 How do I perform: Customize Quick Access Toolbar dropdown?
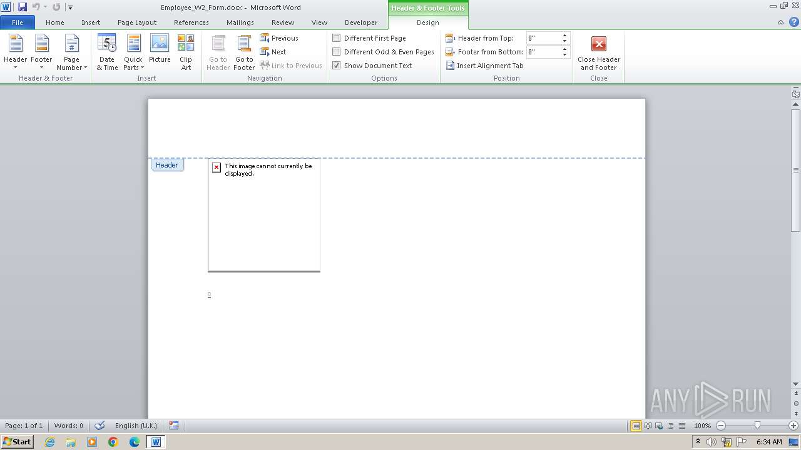pos(70,7)
